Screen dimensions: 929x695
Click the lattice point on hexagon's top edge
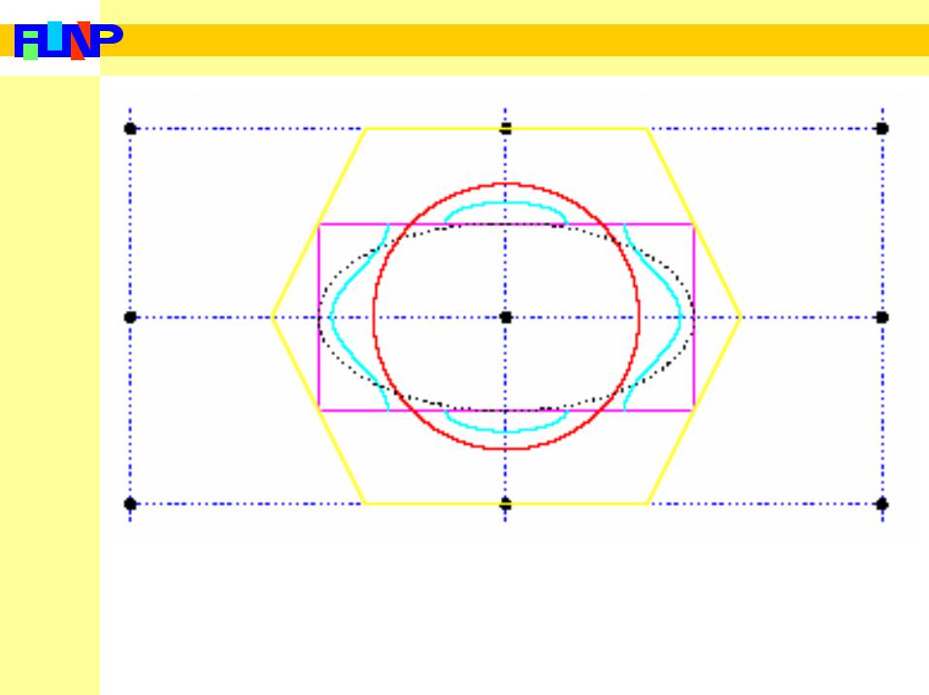pyautogui.click(x=506, y=128)
